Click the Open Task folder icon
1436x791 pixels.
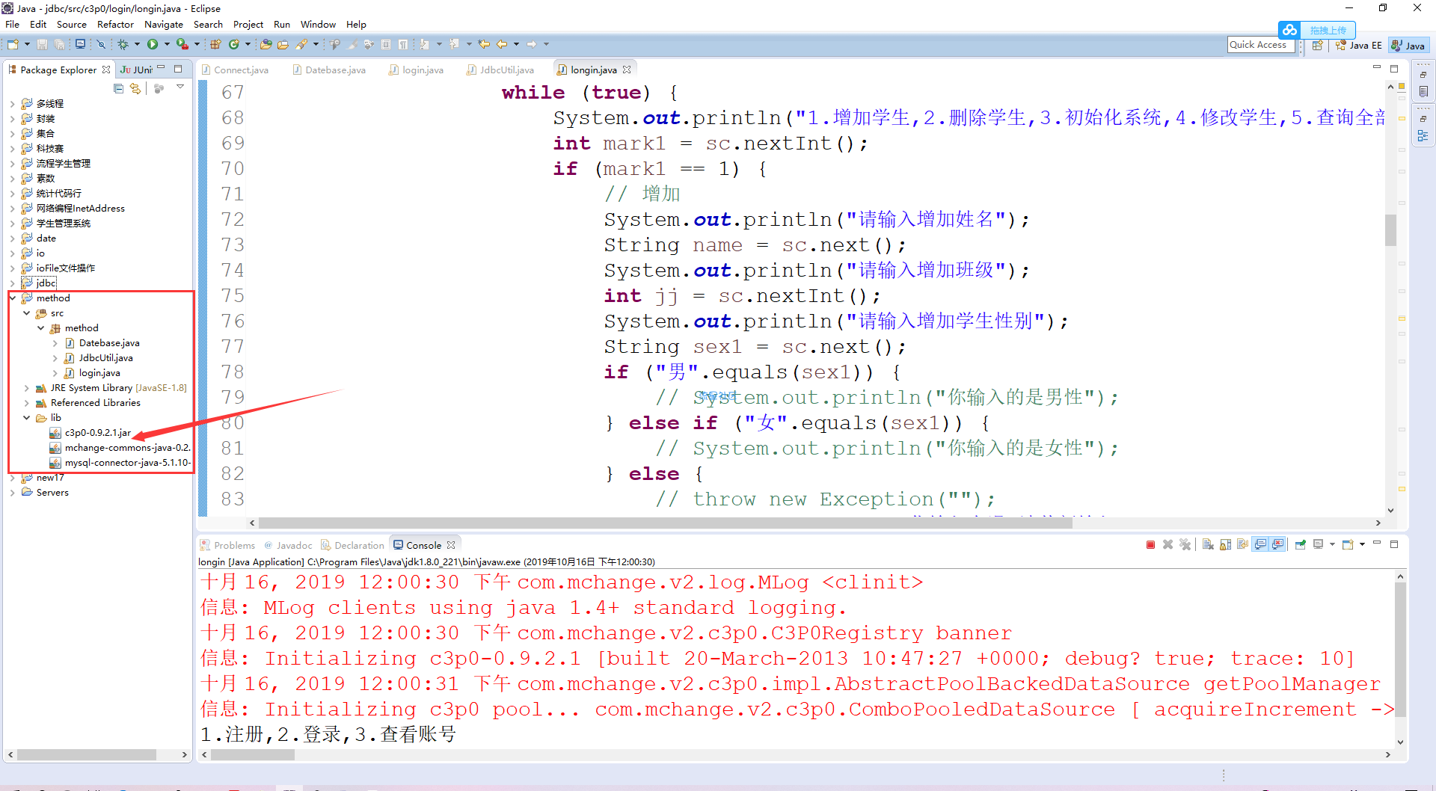(283, 45)
